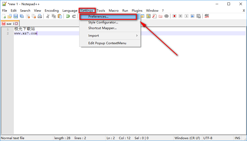The width and height of the screenshot is (247, 141).
Task: Open the Window menu
Action: tap(152, 11)
